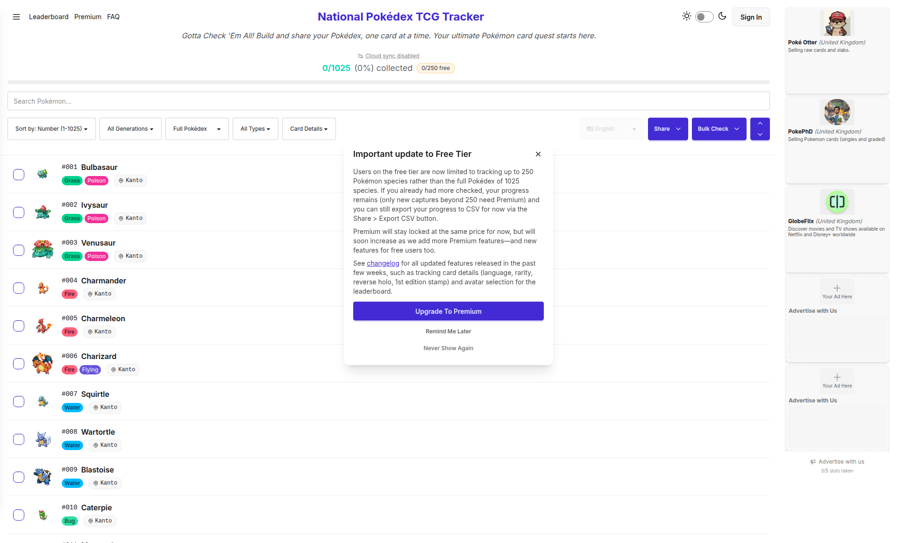Viewport: 897px width, 543px height.
Task: Click the moon dark-mode icon
Action: (x=722, y=16)
